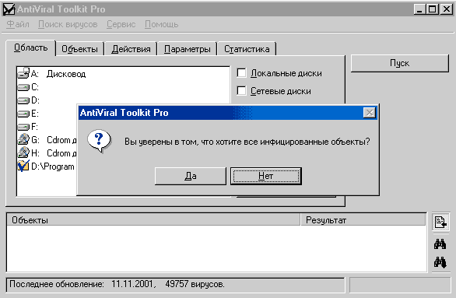
Task: Open the Статистика tab
Action: click(x=247, y=49)
